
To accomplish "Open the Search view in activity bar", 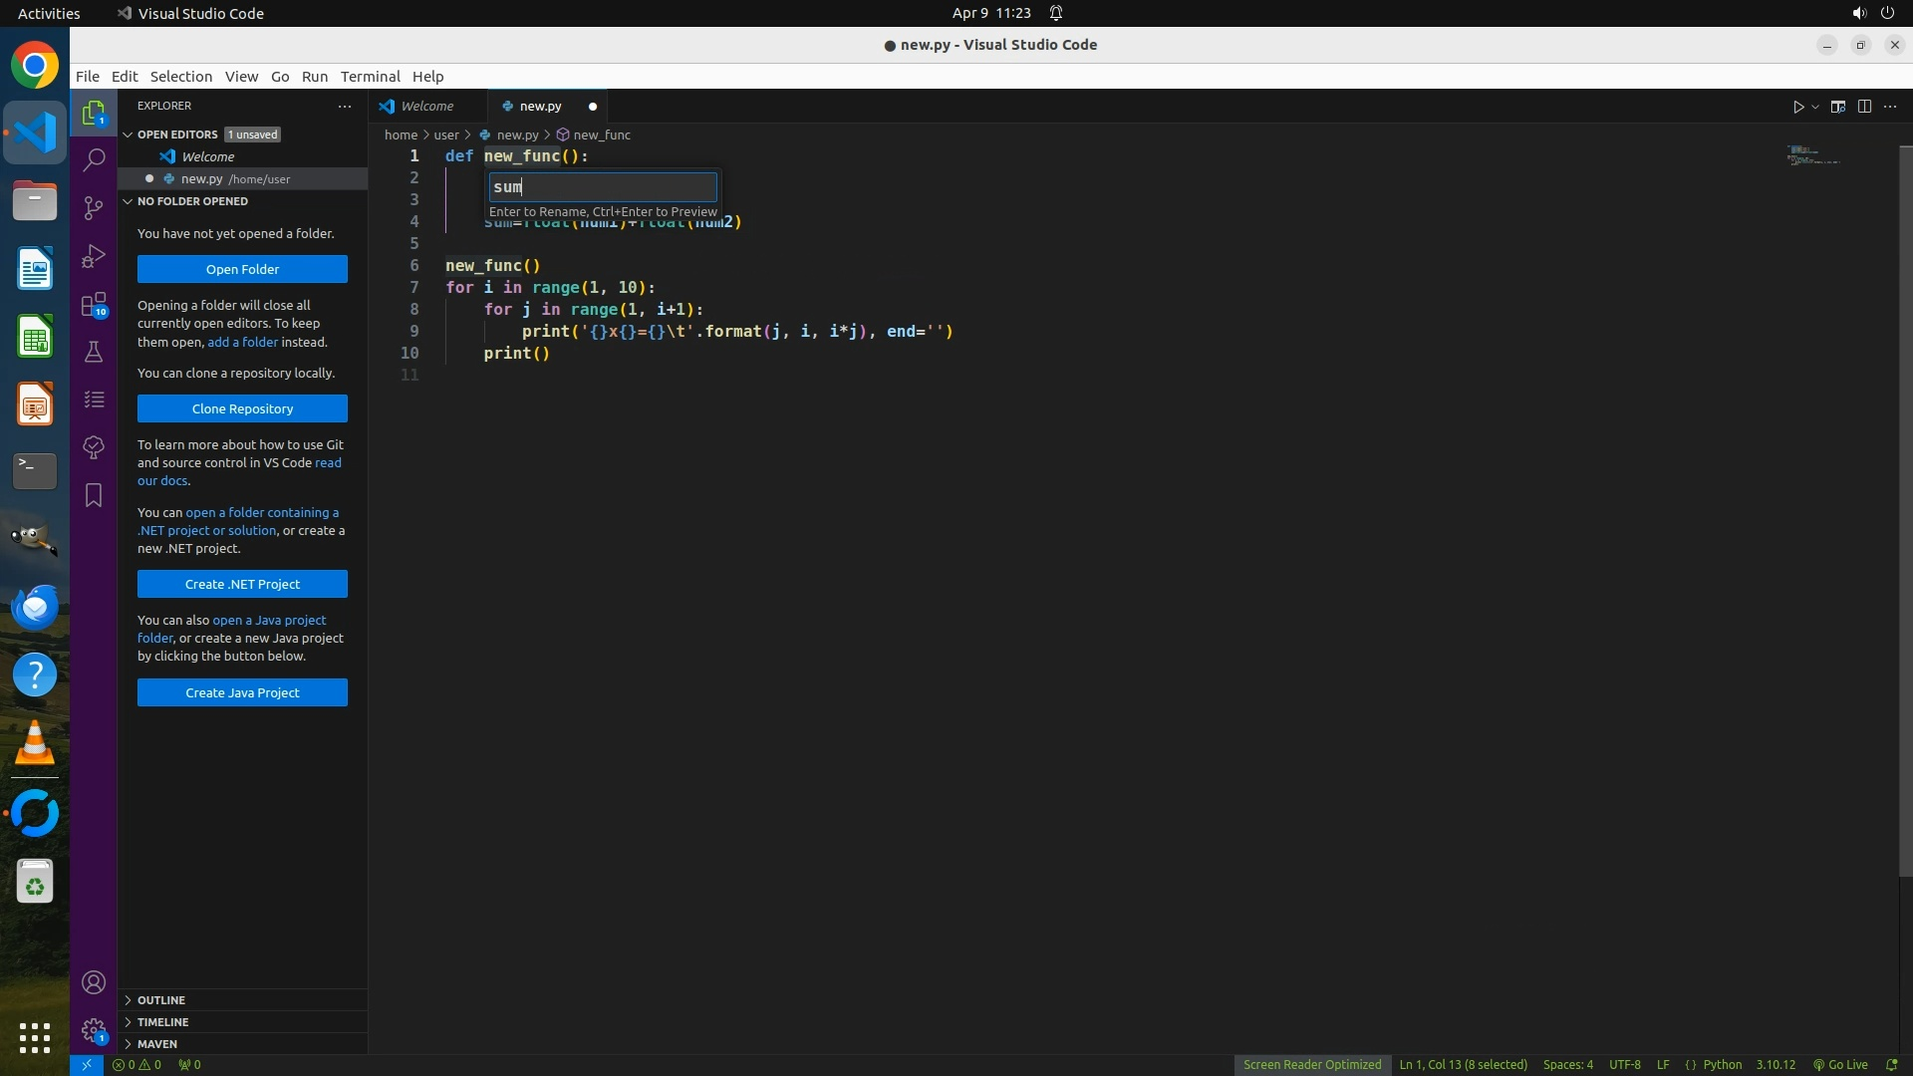I will [x=94, y=159].
